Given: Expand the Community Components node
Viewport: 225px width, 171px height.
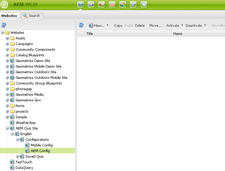Looking at the screenshot, I should pyautogui.click(x=7, y=50).
